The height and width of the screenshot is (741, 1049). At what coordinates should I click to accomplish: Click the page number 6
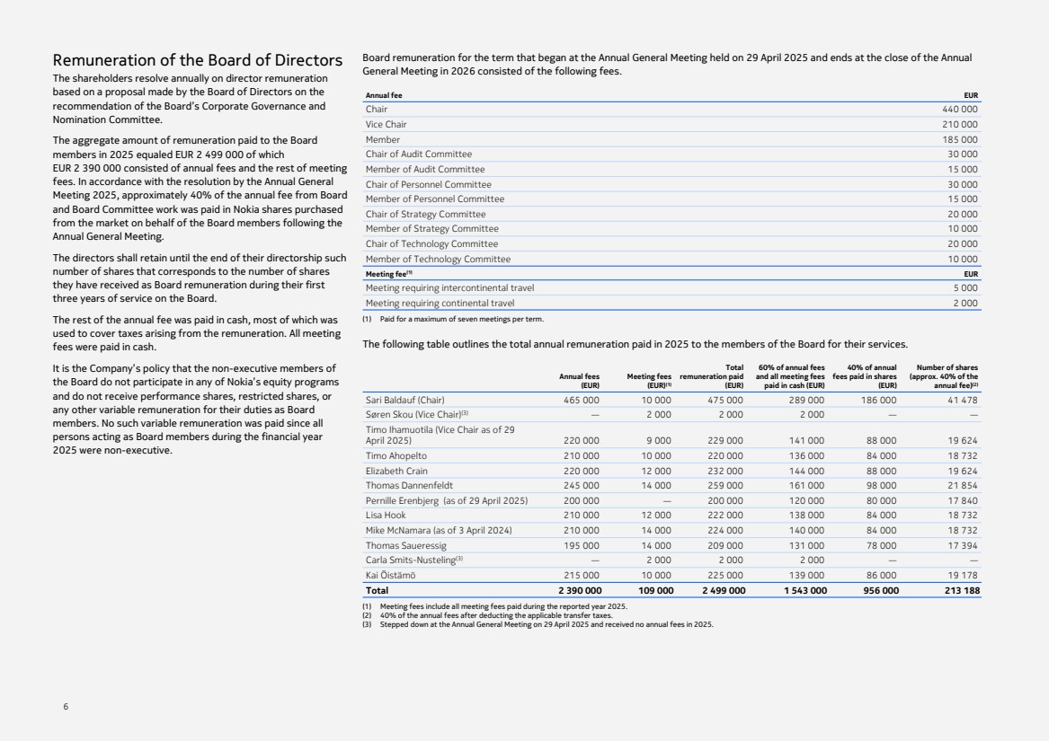tap(65, 707)
